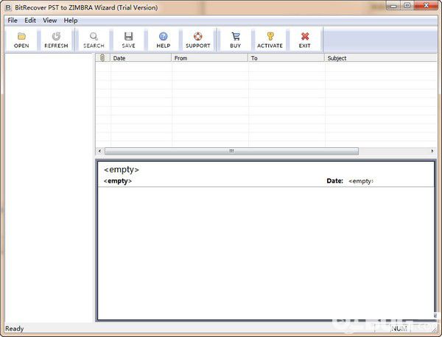Open the Edit menu
Image resolution: width=442 pixels, height=337 pixels.
tap(30, 21)
